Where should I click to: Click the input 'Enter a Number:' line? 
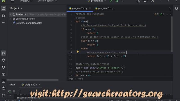[x=100, y=68]
